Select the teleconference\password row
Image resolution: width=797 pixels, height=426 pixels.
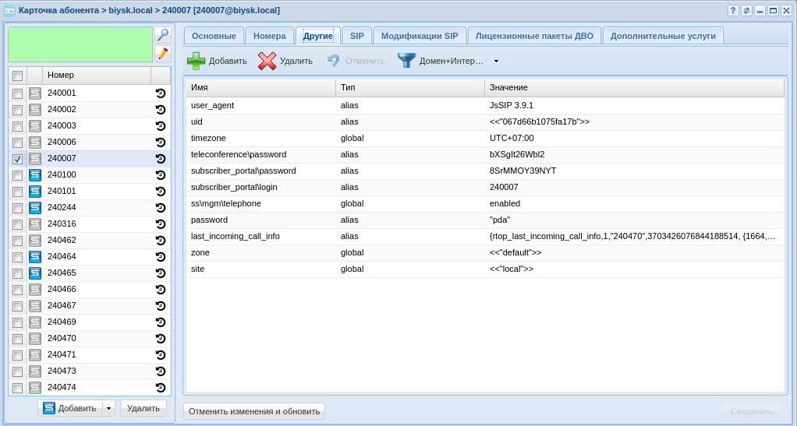pyautogui.click(x=485, y=154)
